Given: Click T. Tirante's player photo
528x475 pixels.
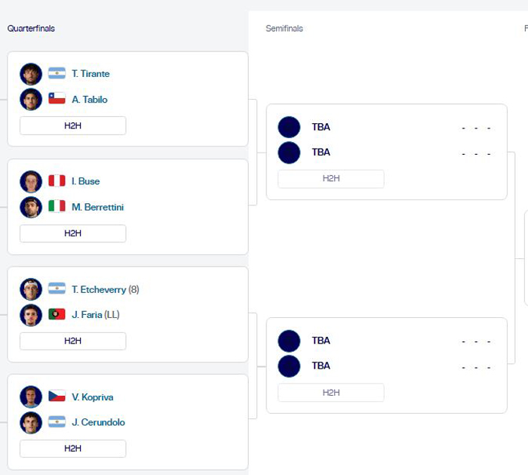Looking at the screenshot, I should pyautogui.click(x=31, y=74).
